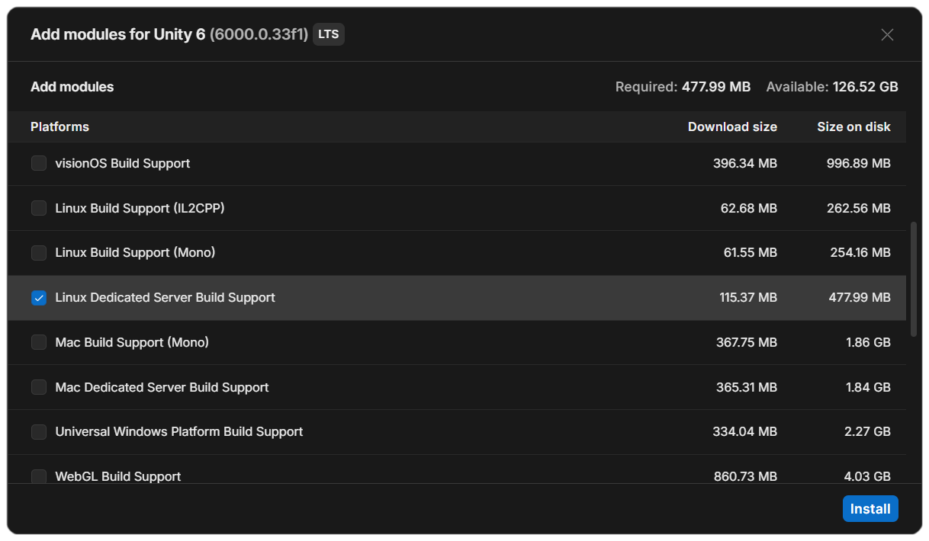This screenshot has width=929, height=541.
Task: Close the Add modules dialog with X
Action: [x=887, y=34]
